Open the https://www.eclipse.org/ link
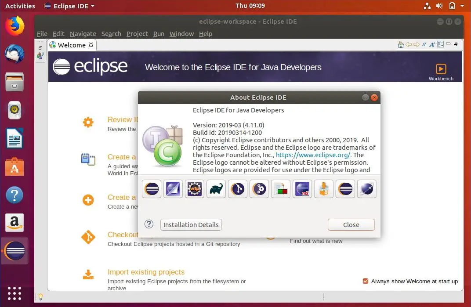This screenshot has height=307, width=471. [313, 155]
